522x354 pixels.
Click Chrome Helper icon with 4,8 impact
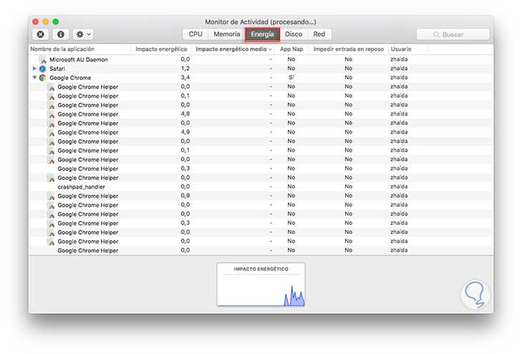click(x=51, y=114)
